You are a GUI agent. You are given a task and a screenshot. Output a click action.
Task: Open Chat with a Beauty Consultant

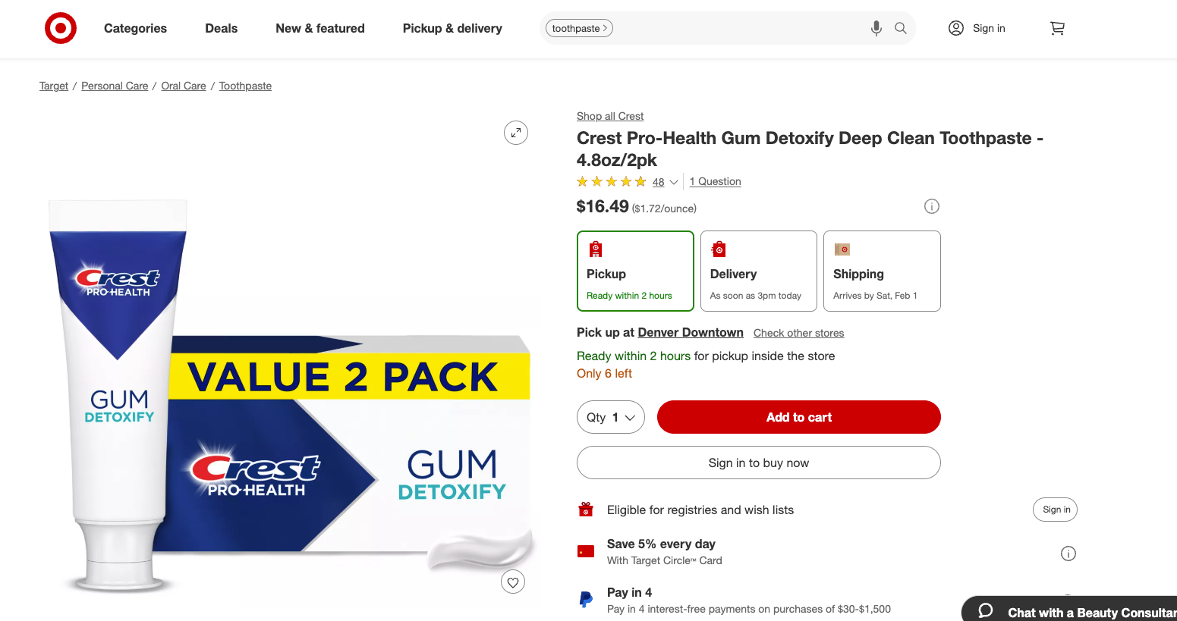point(1078,612)
